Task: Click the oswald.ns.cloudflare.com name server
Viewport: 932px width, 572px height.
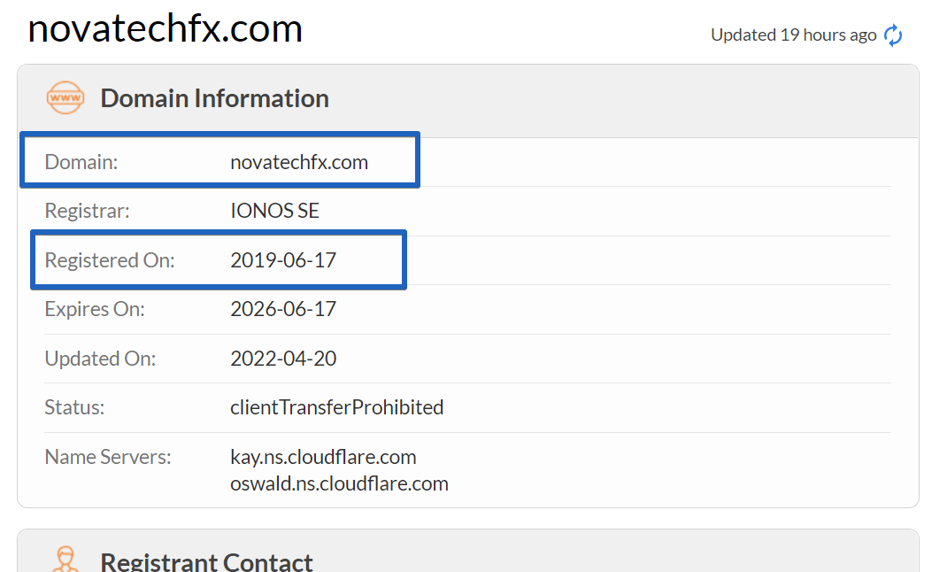Action: (339, 483)
